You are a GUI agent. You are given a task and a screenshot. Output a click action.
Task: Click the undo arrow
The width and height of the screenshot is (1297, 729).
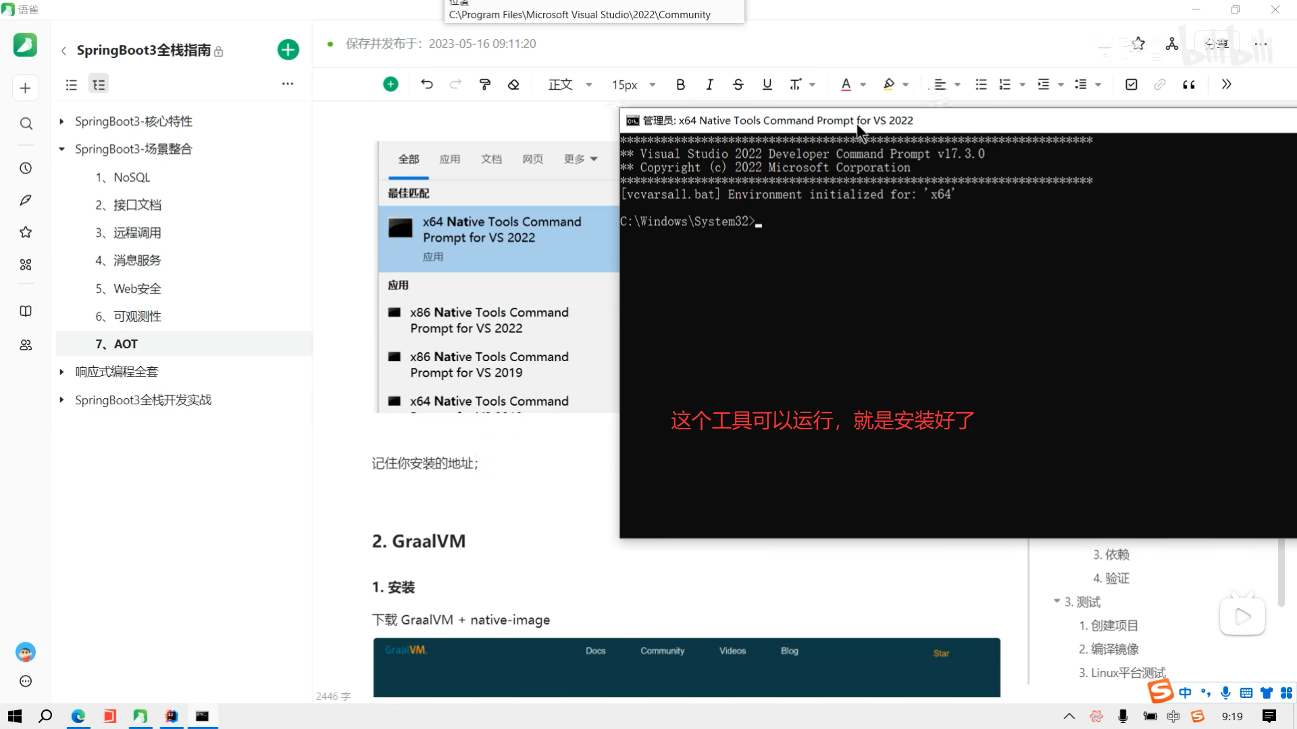427,84
